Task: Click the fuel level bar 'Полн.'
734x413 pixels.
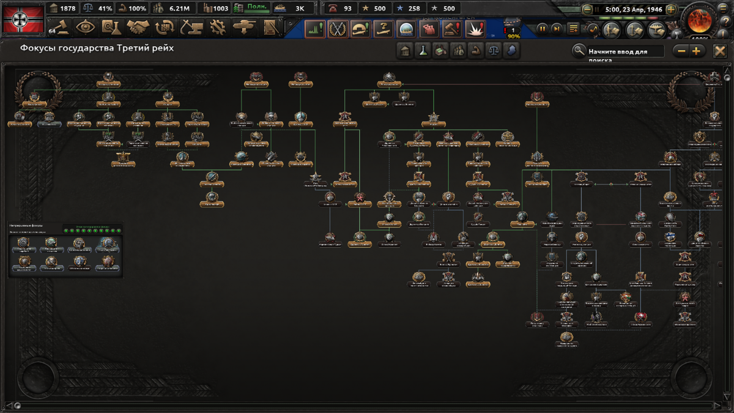Action: click(x=252, y=7)
